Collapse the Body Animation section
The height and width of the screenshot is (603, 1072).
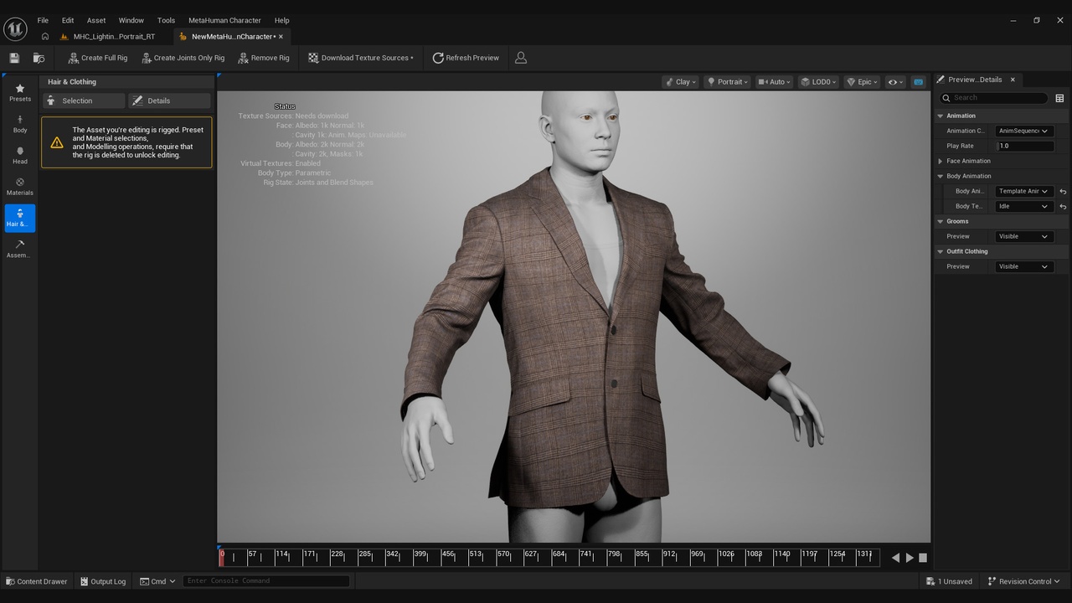tap(941, 176)
